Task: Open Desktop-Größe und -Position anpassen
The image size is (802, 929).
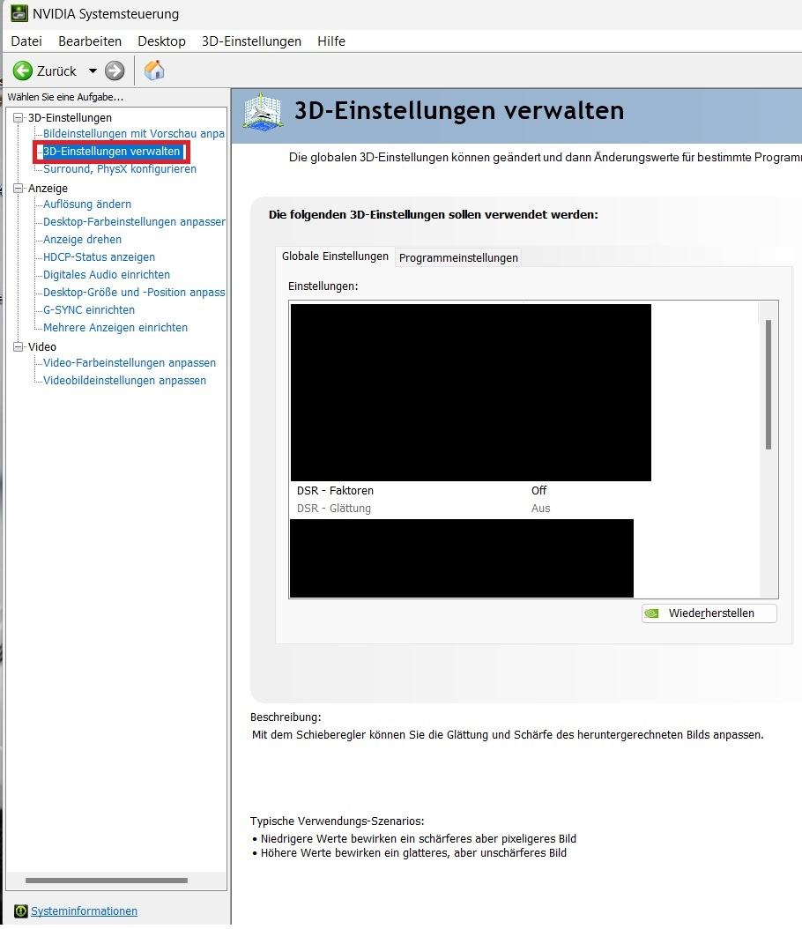Action: (x=134, y=292)
